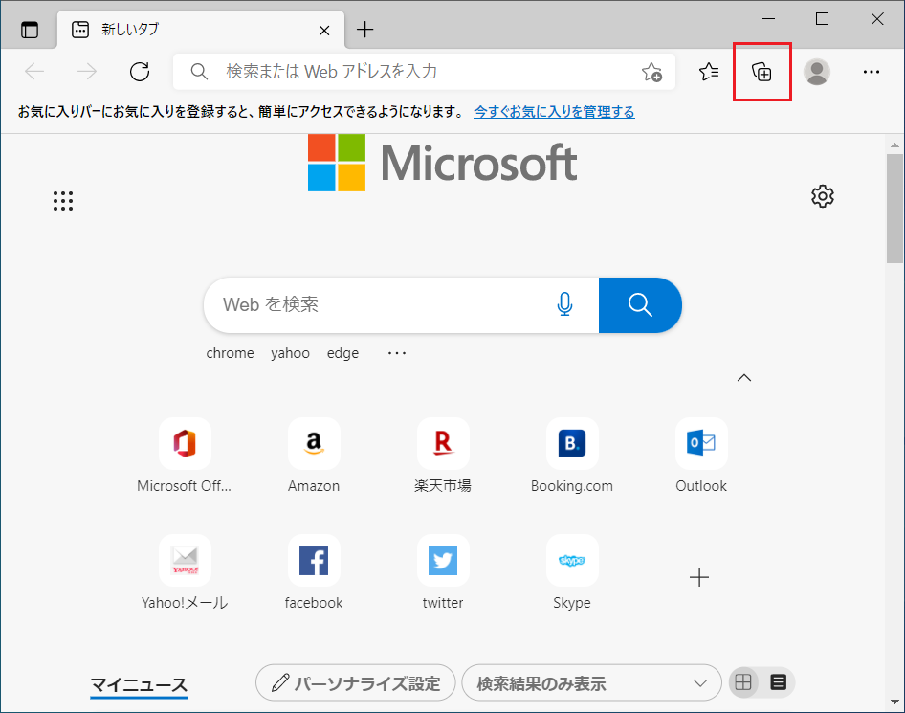
Task: Click 今すぐお気に入りを管理する link
Action: coord(554,112)
